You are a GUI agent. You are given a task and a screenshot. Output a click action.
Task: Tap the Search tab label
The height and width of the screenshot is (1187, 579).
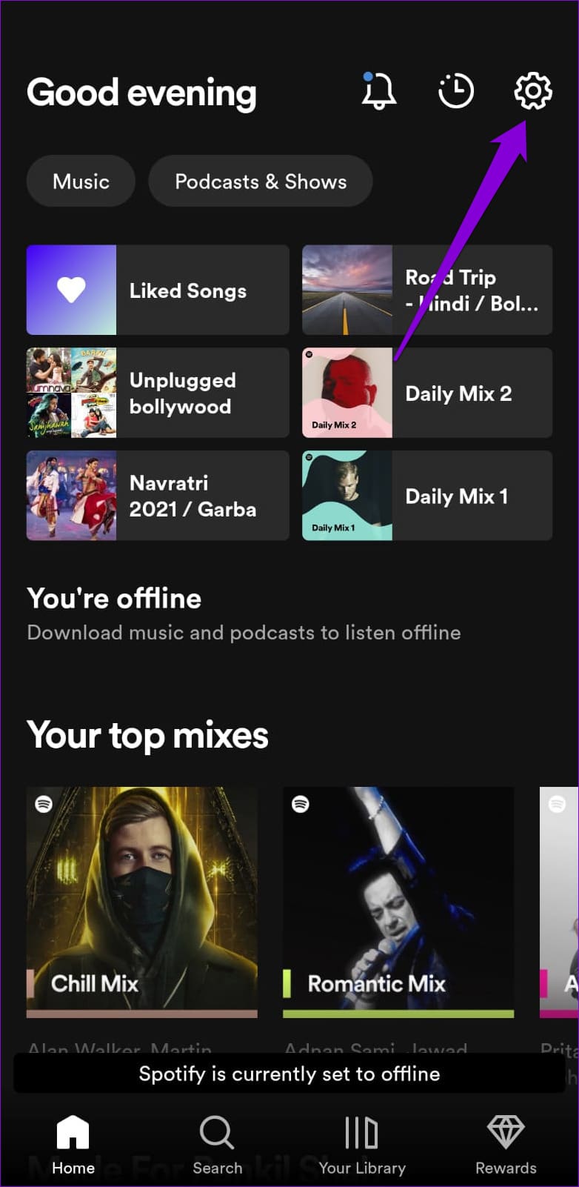(x=218, y=1168)
